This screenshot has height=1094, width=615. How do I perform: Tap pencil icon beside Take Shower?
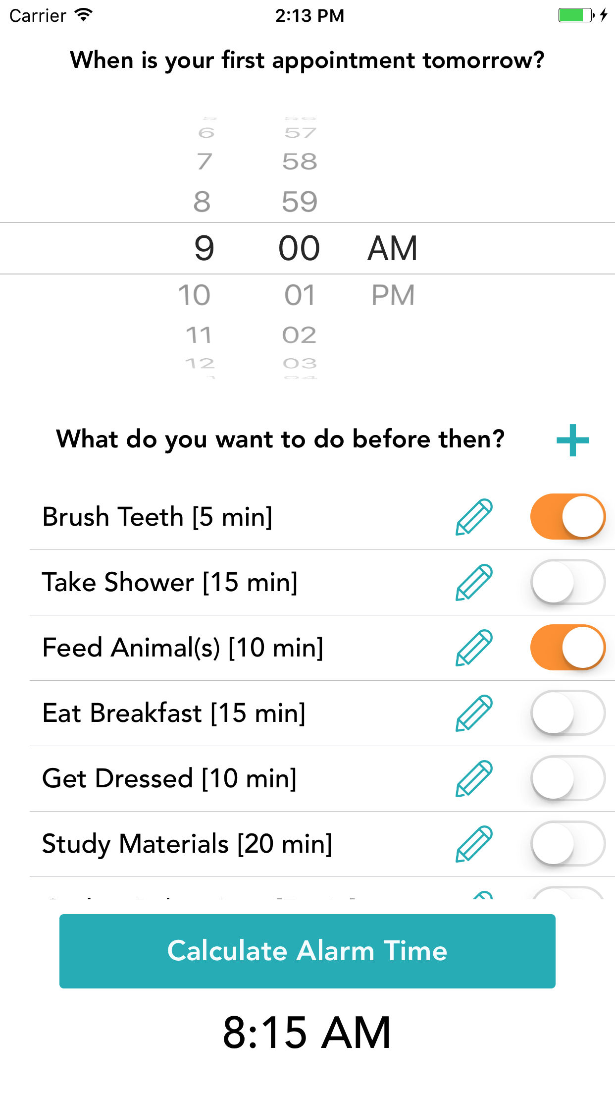(x=474, y=582)
